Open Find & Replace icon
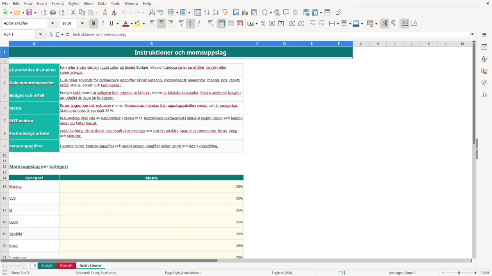 pos(152,13)
